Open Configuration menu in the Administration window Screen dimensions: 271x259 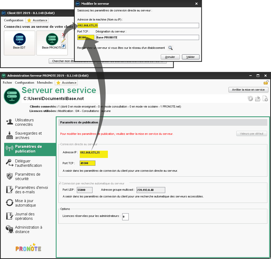point(24,83)
